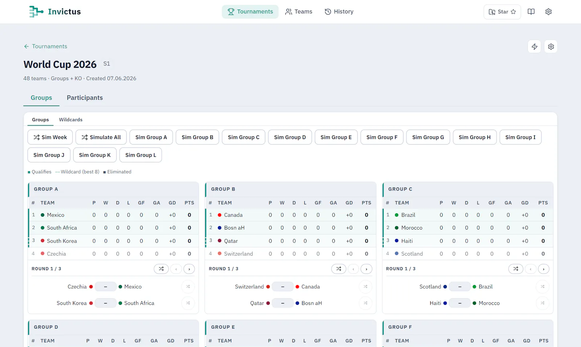Go back via Tournaments link
Screen dimensions: 581x347
click(x=45, y=46)
